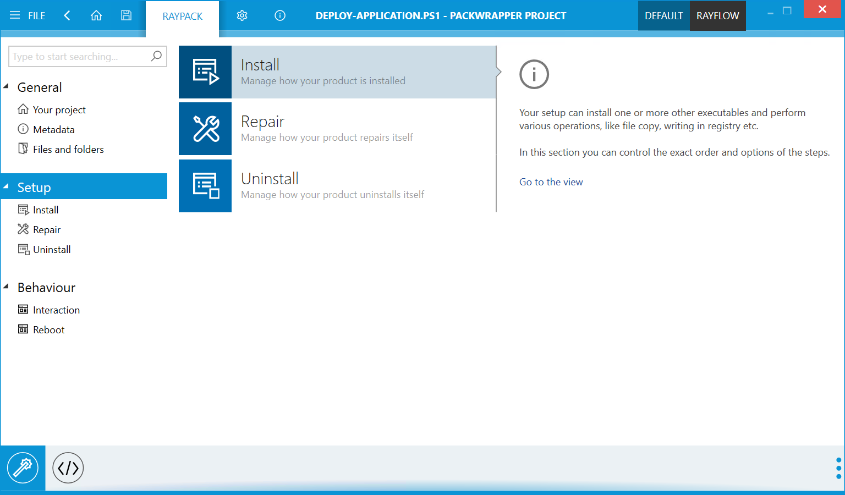The height and width of the screenshot is (495, 845).
Task: Collapse the Behaviour section
Action: click(x=7, y=287)
